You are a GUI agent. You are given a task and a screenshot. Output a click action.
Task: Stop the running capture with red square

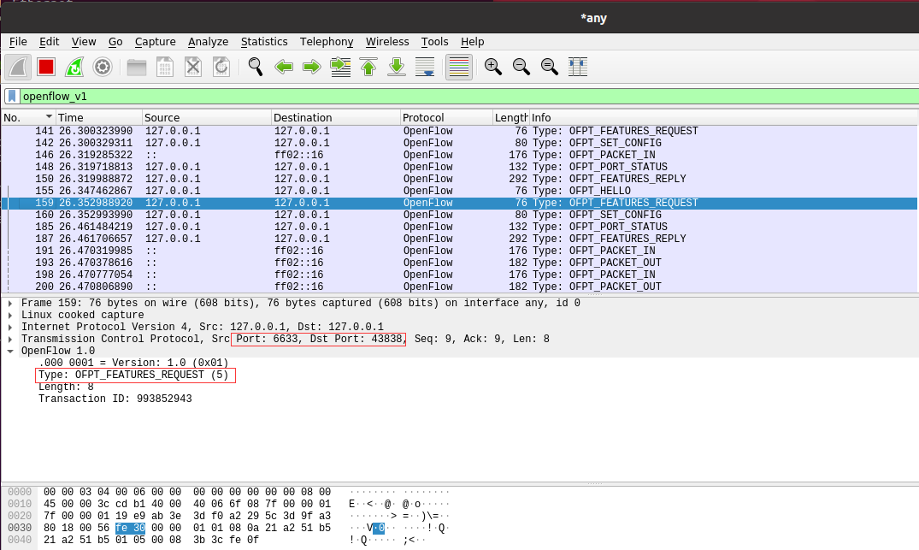pyautogui.click(x=46, y=67)
